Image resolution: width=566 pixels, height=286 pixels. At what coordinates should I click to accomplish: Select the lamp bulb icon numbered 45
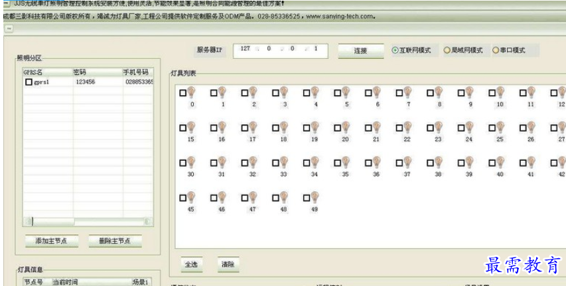191,197
